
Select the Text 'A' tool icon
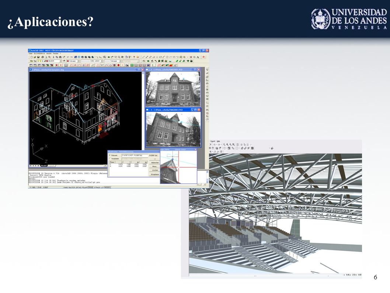click(198, 57)
